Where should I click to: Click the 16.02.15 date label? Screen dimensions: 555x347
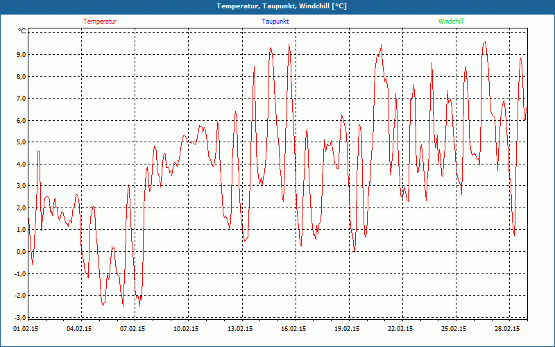click(x=293, y=329)
